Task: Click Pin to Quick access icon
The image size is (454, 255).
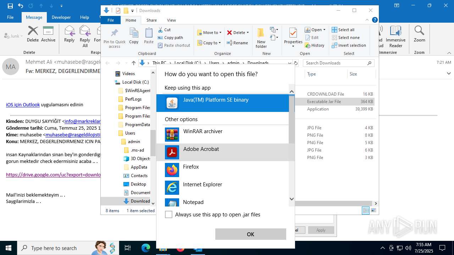Action: coord(115,38)
